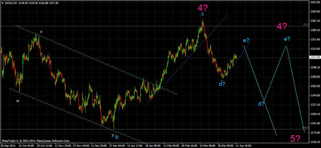
Task: Select the e? label atop the dashed trendline
Action: [x=246, y=40]
